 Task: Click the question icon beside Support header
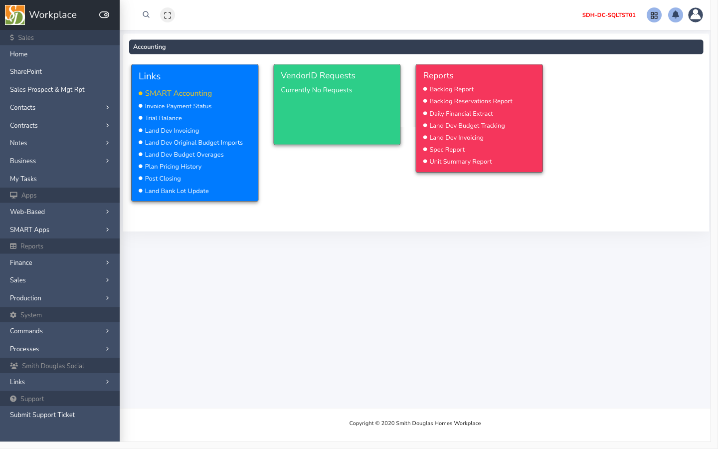pos(13,399)
